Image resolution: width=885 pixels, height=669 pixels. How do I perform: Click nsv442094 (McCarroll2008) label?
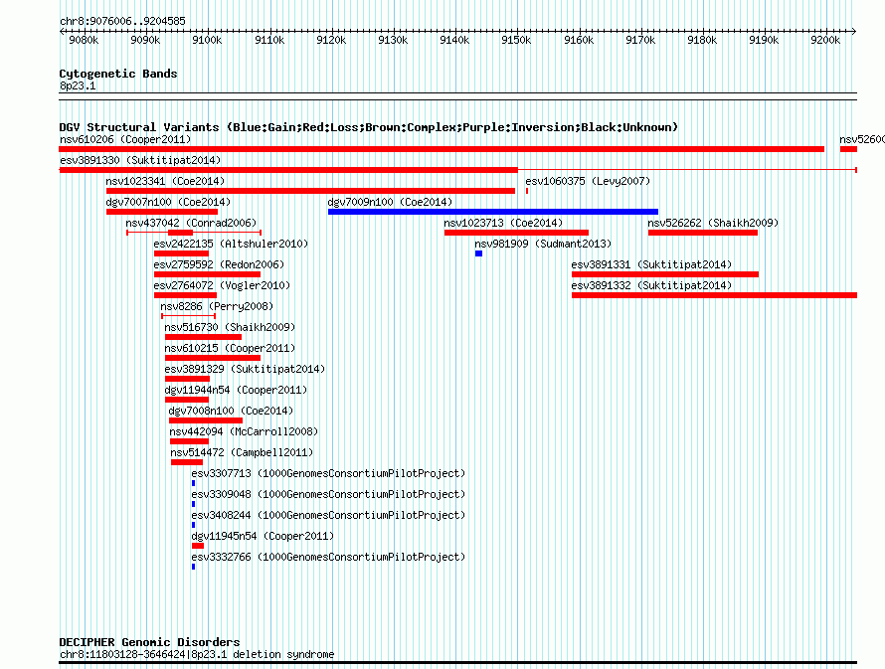[244, 431]
